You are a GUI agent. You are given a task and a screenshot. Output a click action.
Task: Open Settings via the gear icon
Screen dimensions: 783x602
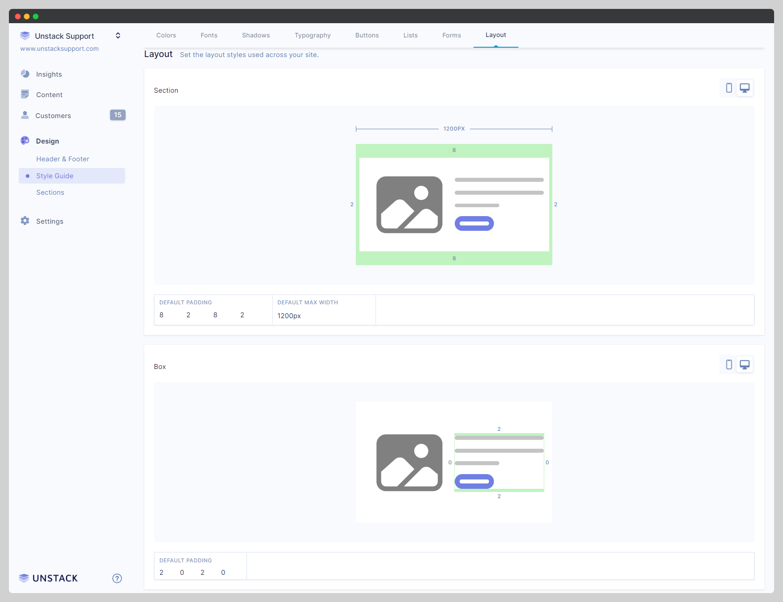click(25, 221)
